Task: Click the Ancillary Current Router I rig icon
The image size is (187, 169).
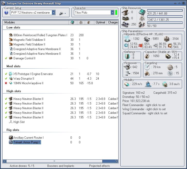Action: [11, 137]
